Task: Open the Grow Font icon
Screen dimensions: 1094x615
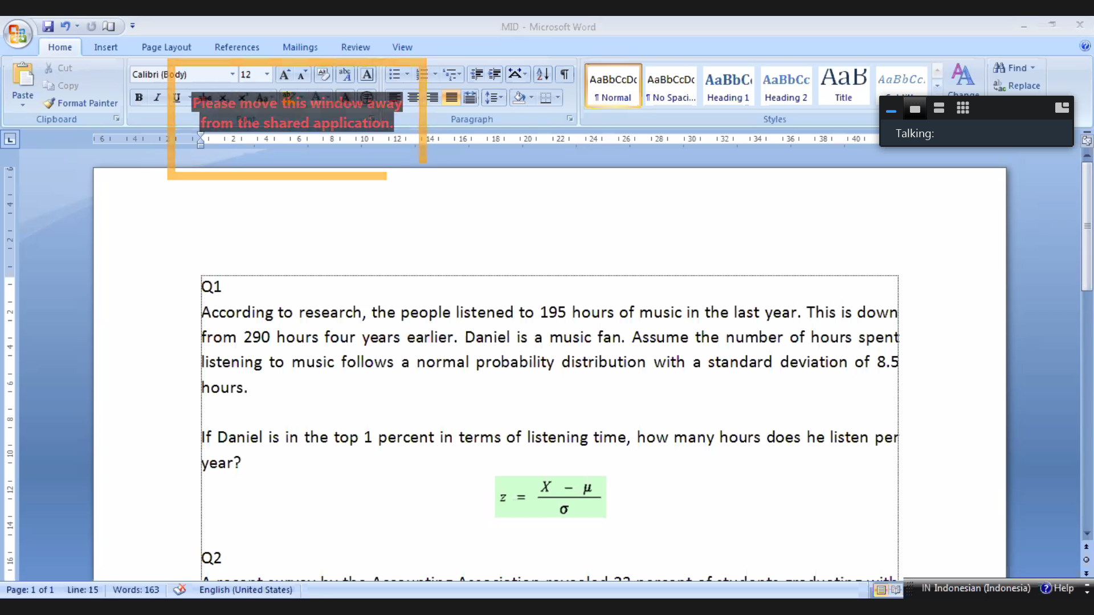Action: [285, 75]
